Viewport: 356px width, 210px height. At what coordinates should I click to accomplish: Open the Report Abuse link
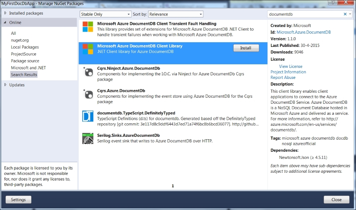click(x=283, y=77)
